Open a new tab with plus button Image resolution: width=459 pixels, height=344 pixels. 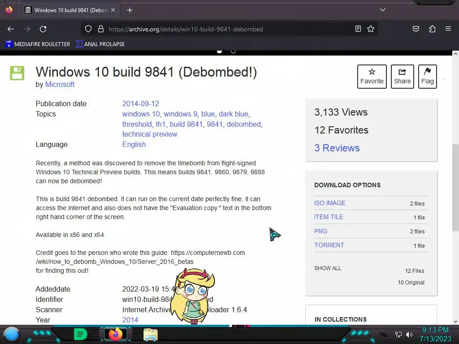click(130, 10)
